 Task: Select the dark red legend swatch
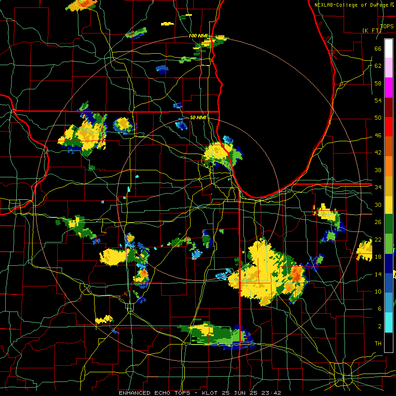389,107
